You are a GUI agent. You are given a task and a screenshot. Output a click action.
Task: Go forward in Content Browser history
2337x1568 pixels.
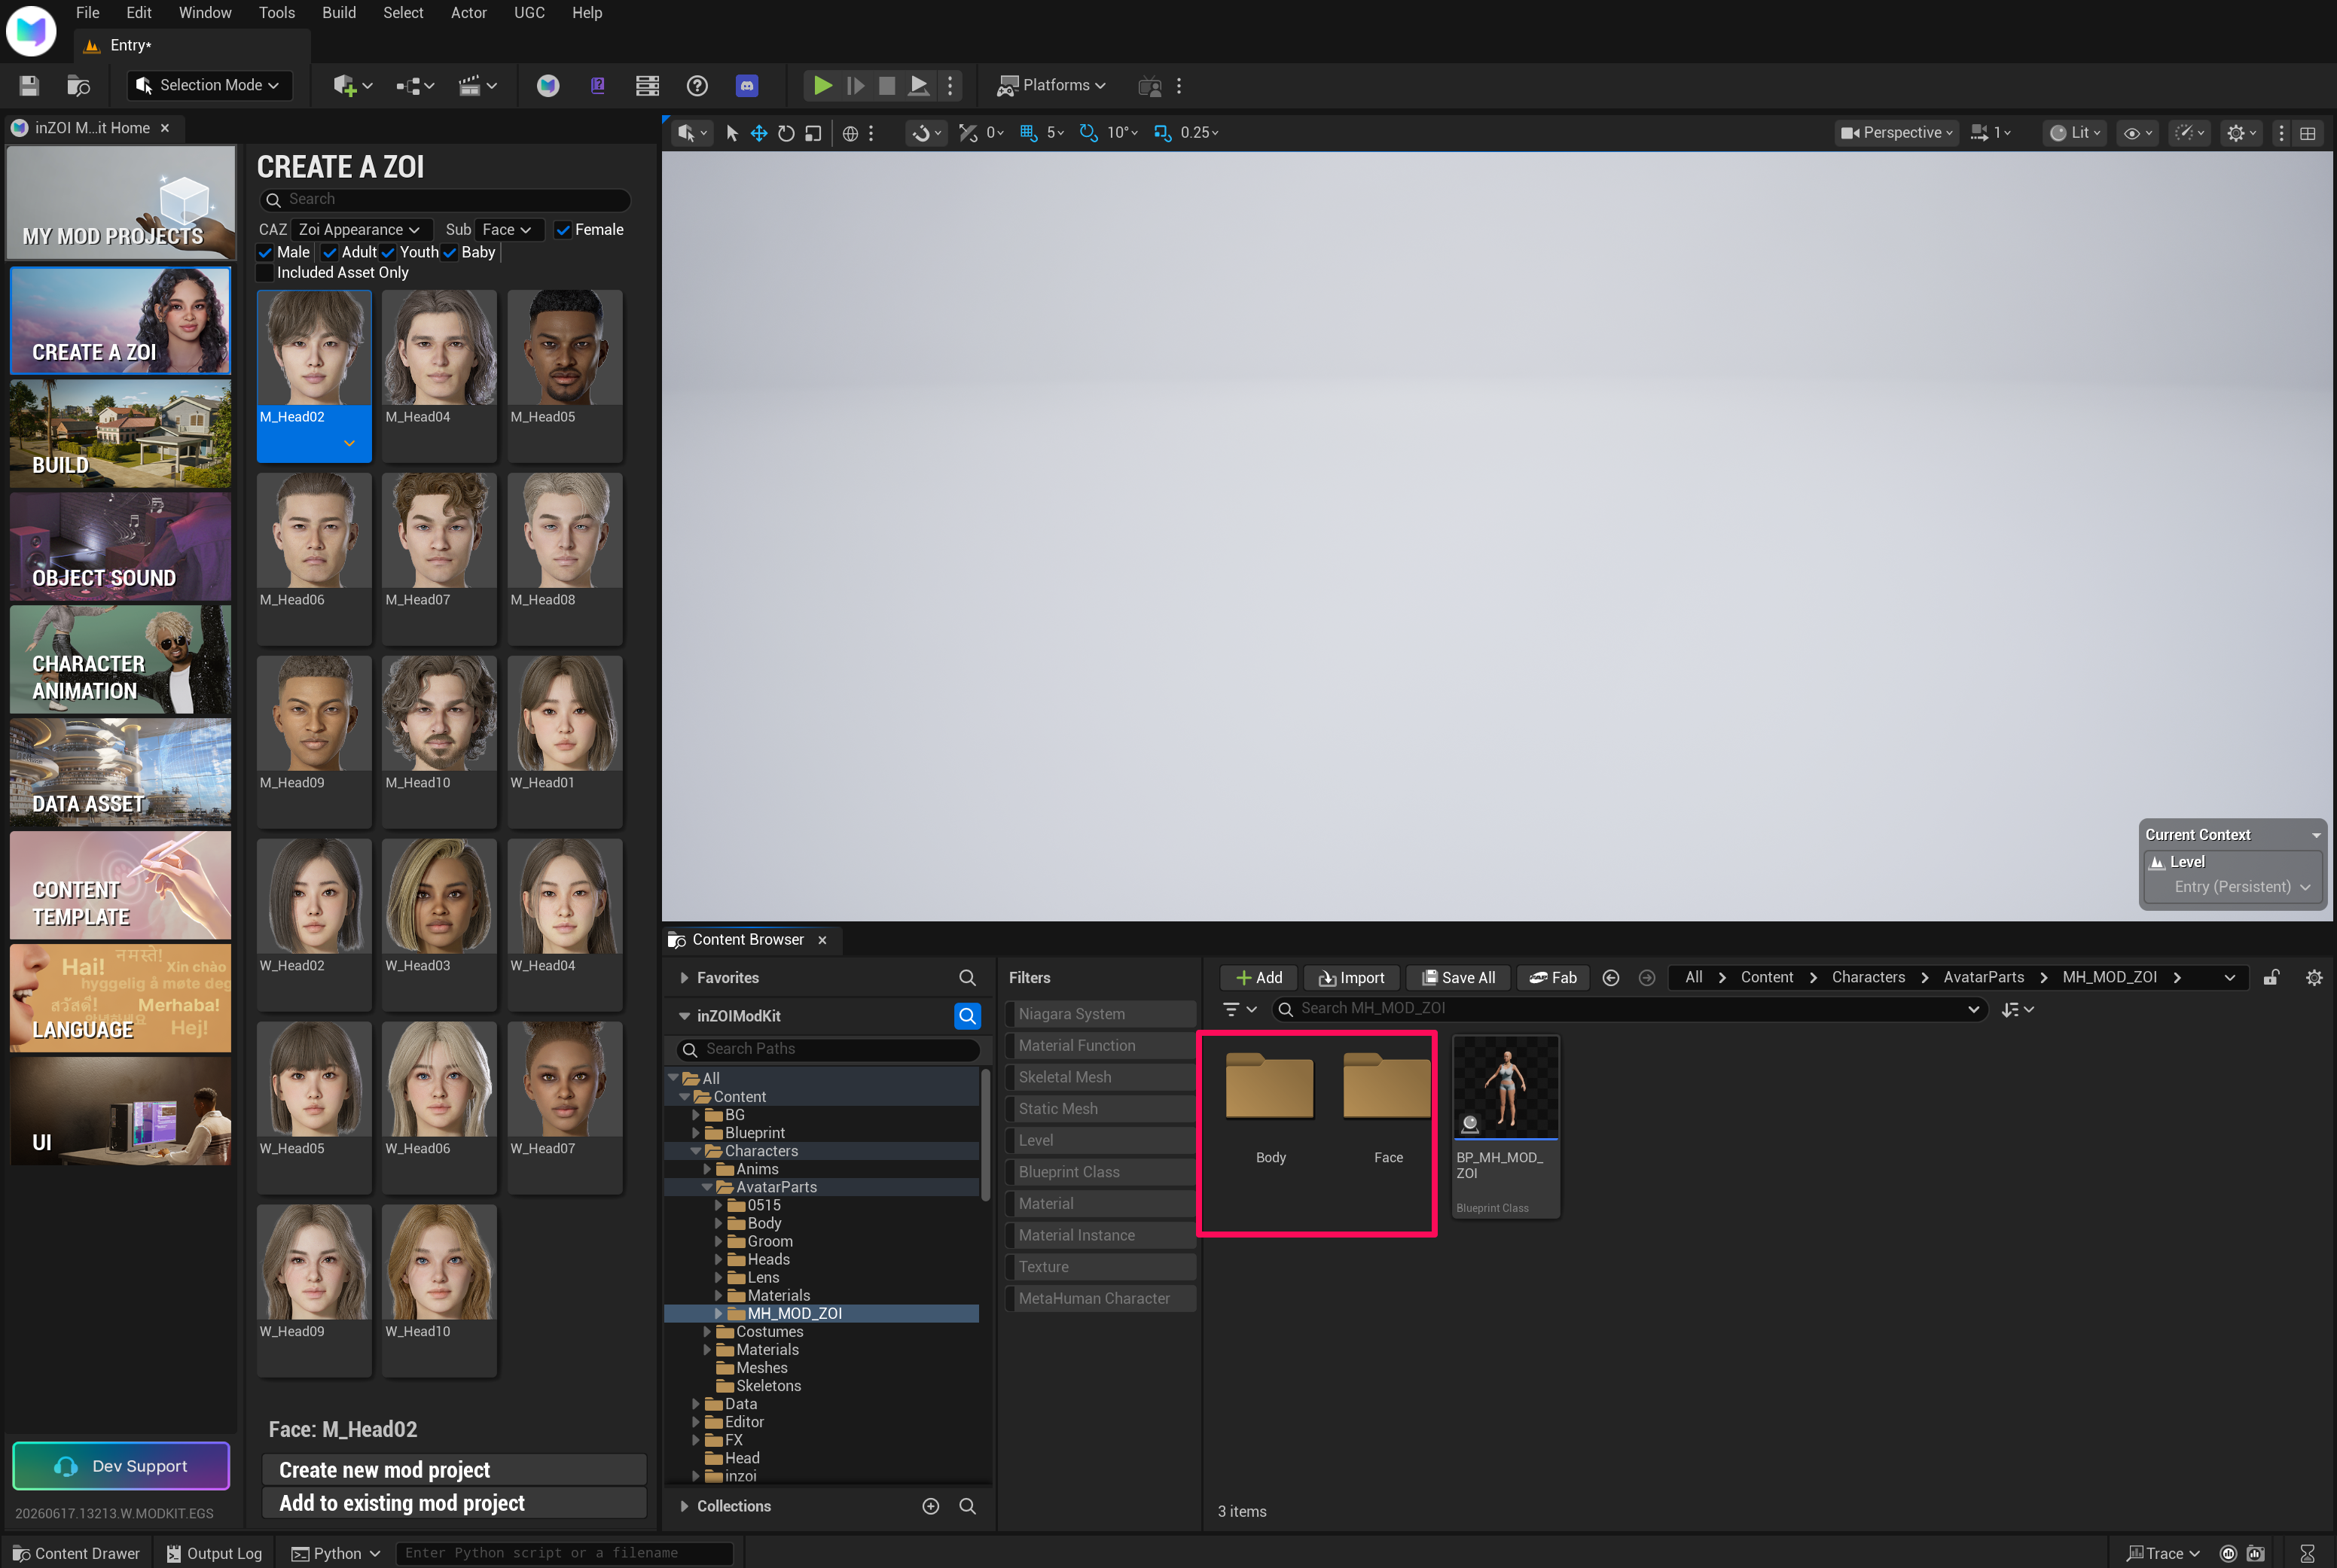(x=1646, y=978)
